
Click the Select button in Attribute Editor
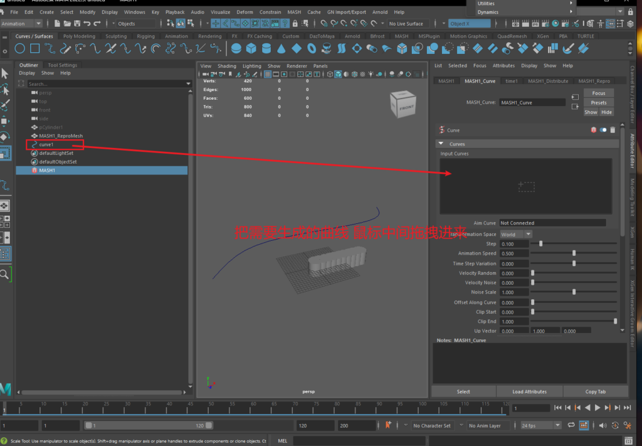click(463, 391)
